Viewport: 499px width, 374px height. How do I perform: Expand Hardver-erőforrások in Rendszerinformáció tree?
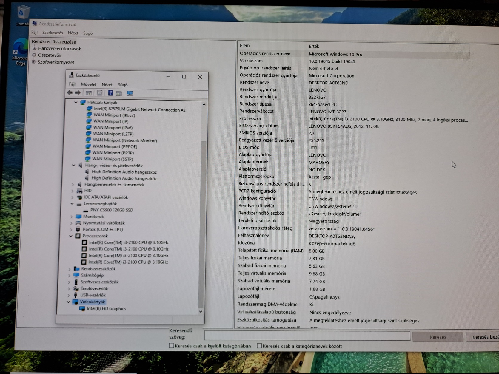click(34, 48)
